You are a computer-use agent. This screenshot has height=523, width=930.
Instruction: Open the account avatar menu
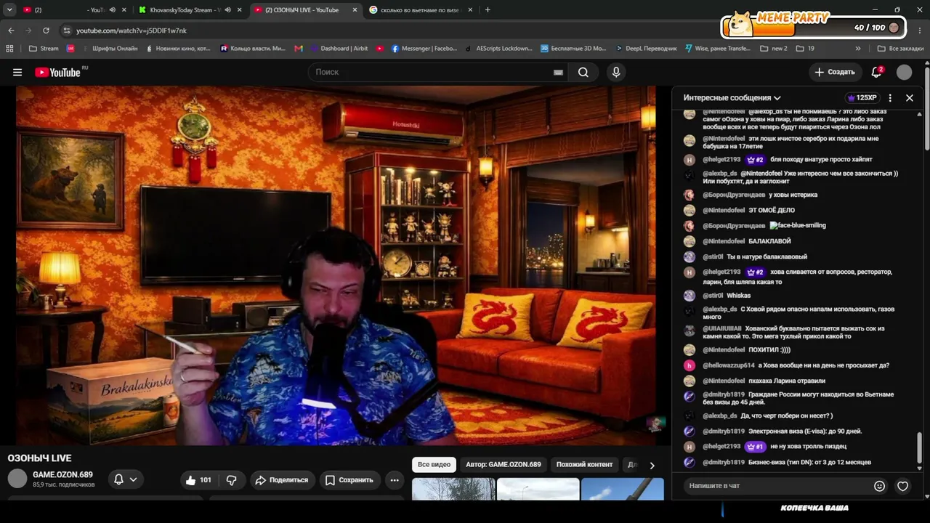904,72
